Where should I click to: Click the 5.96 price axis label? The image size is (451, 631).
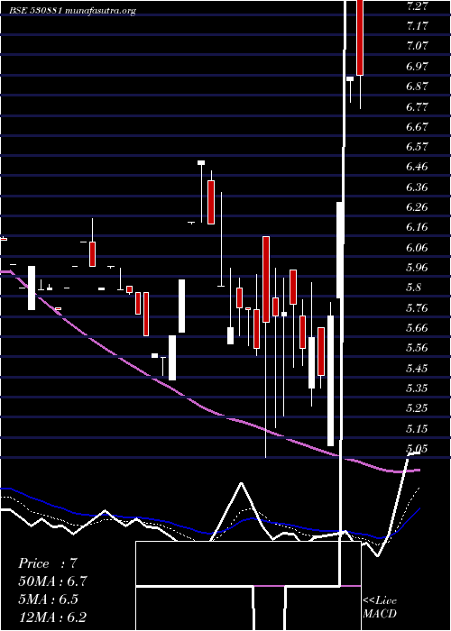click(x=417, y=268)
